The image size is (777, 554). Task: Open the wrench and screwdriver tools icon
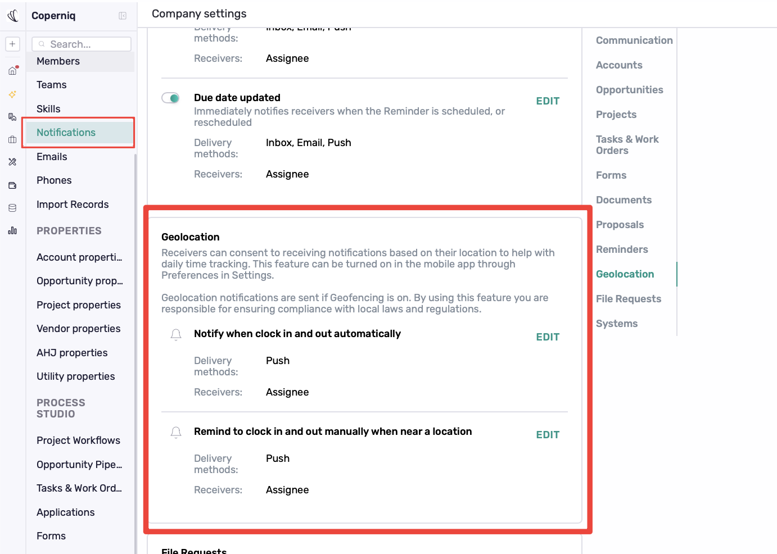pos(12,162)
